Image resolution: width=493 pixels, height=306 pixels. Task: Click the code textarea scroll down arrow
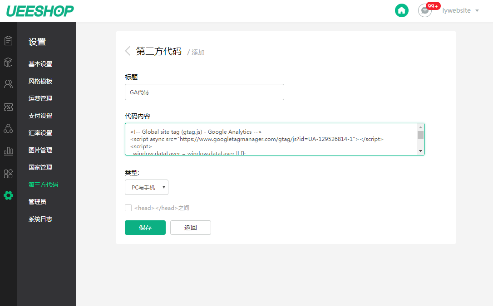pyautogui.click(x=421, y=151)
